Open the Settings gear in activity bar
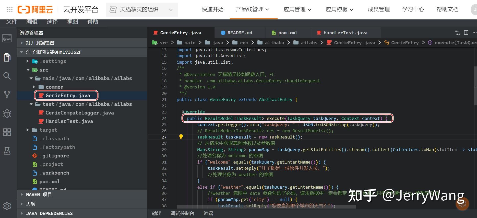The width and height of the screenshot is (477, 218). (7, 206)
